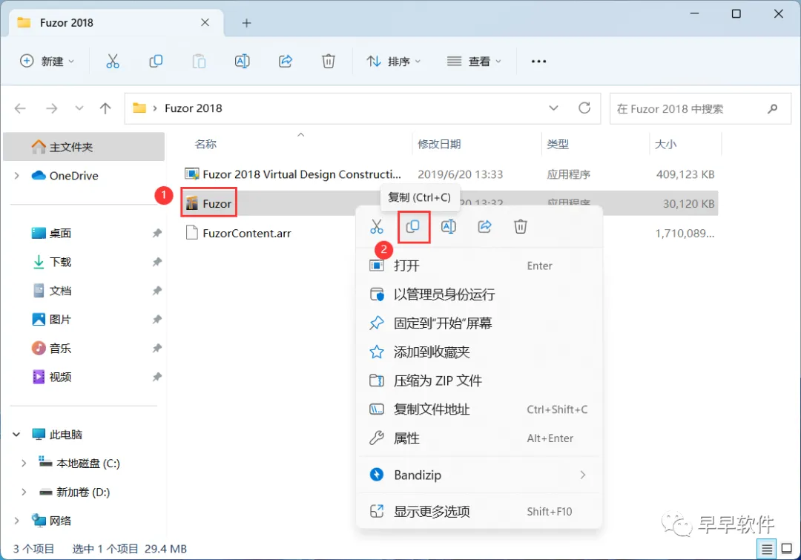Click Delete trash icon in context menu
Image resolution: width=801 pixels, height=560 pixels.
point(520,226)
